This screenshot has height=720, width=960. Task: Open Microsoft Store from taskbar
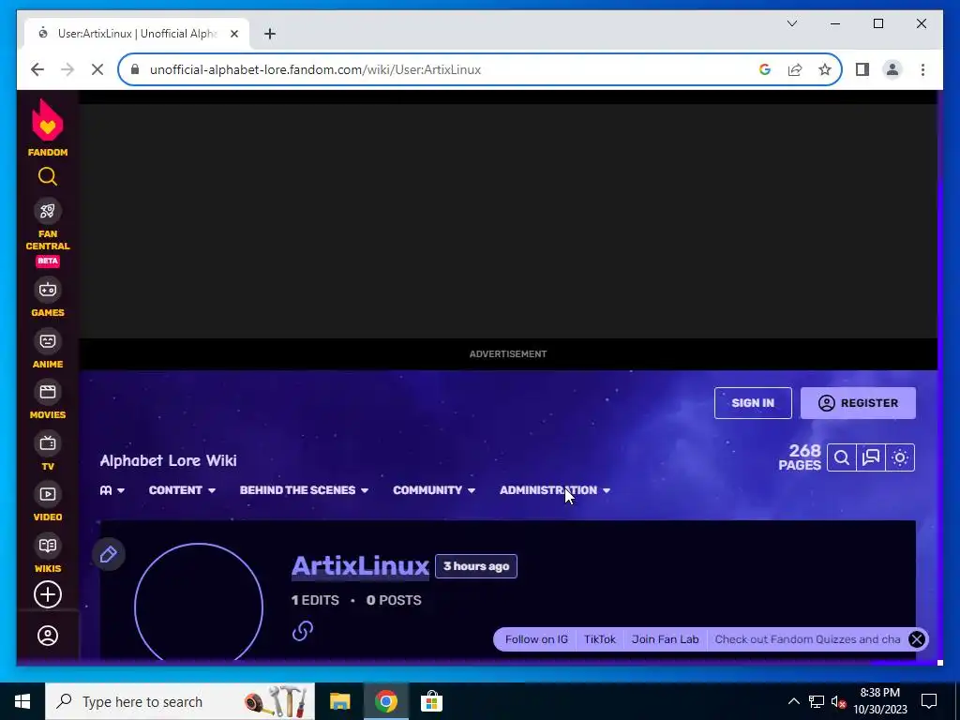coord(431,701)
